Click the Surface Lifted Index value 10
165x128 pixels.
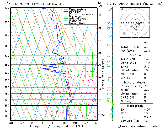146,70
